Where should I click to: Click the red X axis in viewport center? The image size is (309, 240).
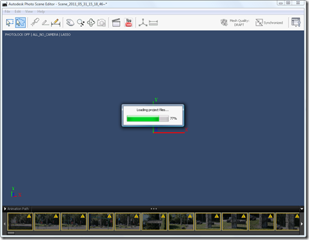tap(169, 132)
